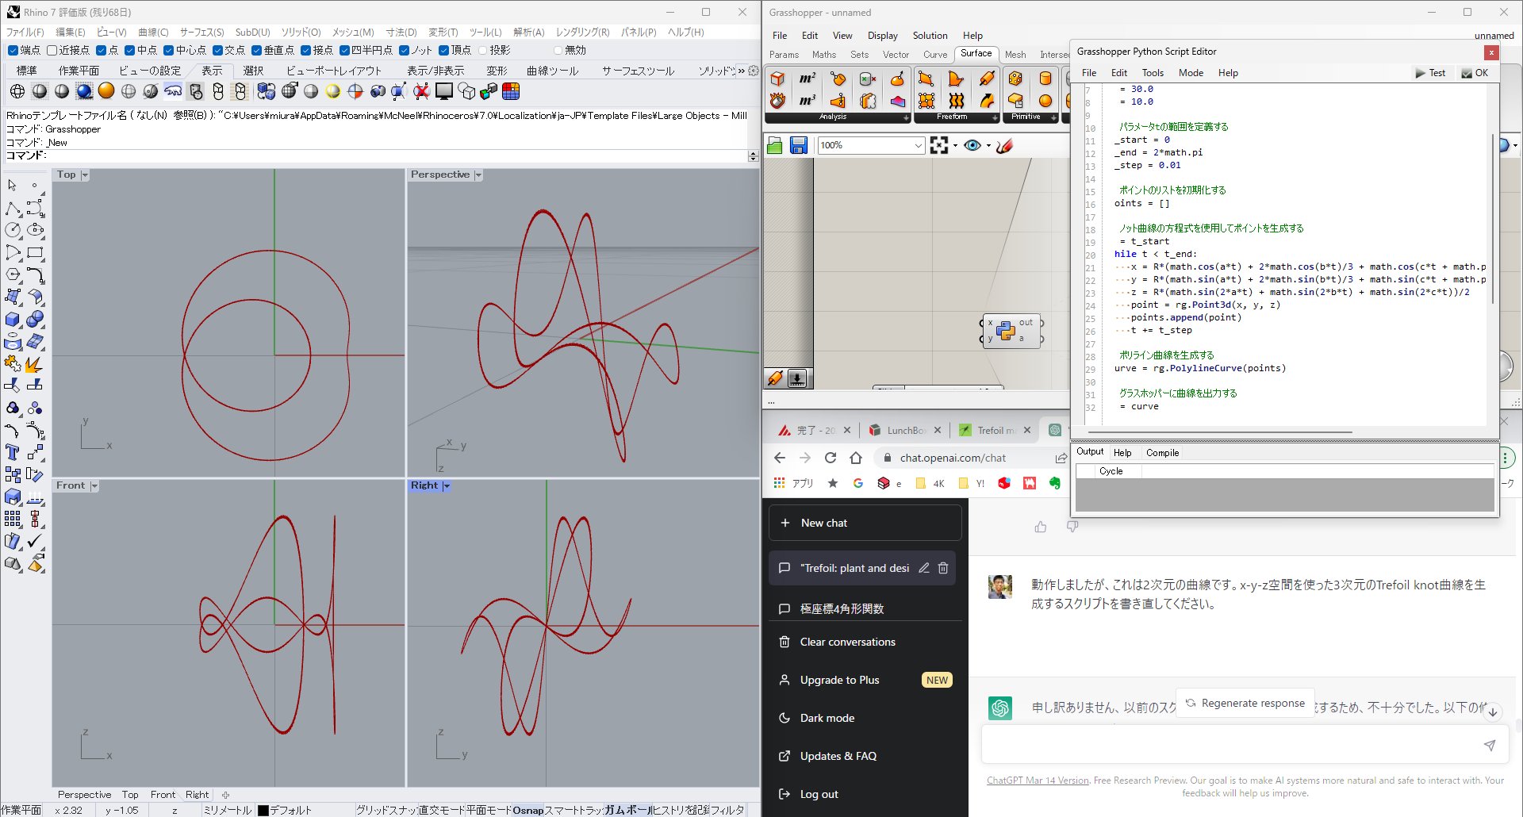
Task: Switch to the Mesh tab in Grasshopper
Action: tap(1016, 55)
